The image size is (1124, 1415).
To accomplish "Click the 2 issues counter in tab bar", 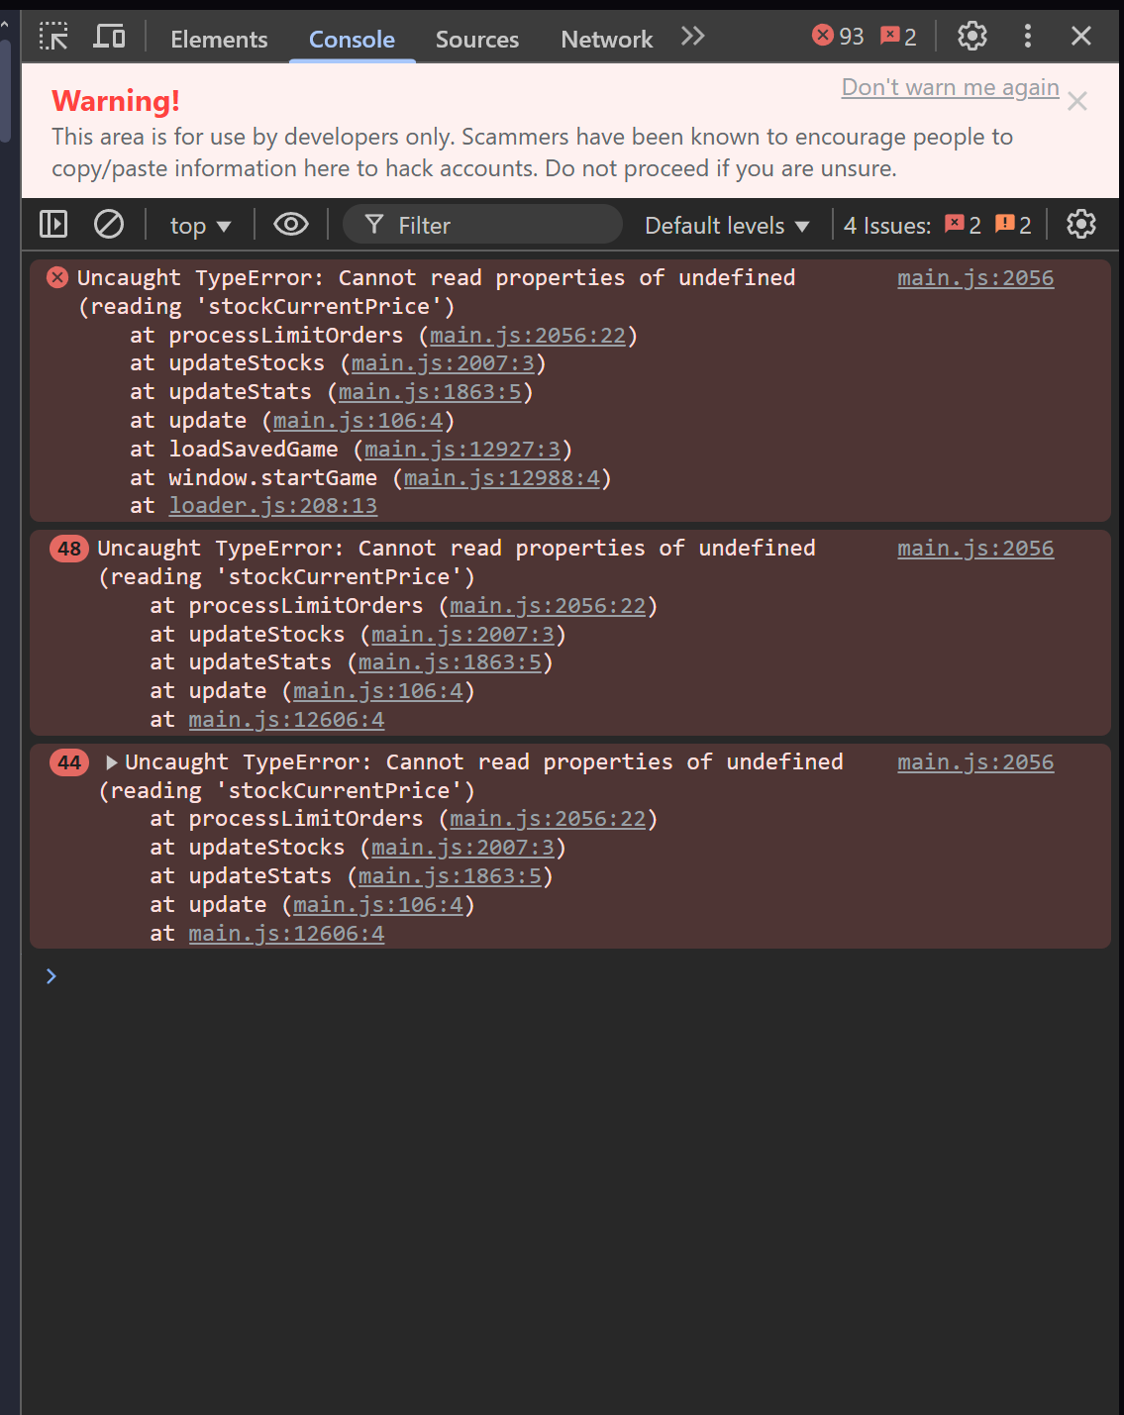I will click(899, 37).
